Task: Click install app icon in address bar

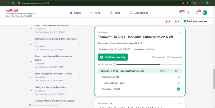Action: pos(183,3)
